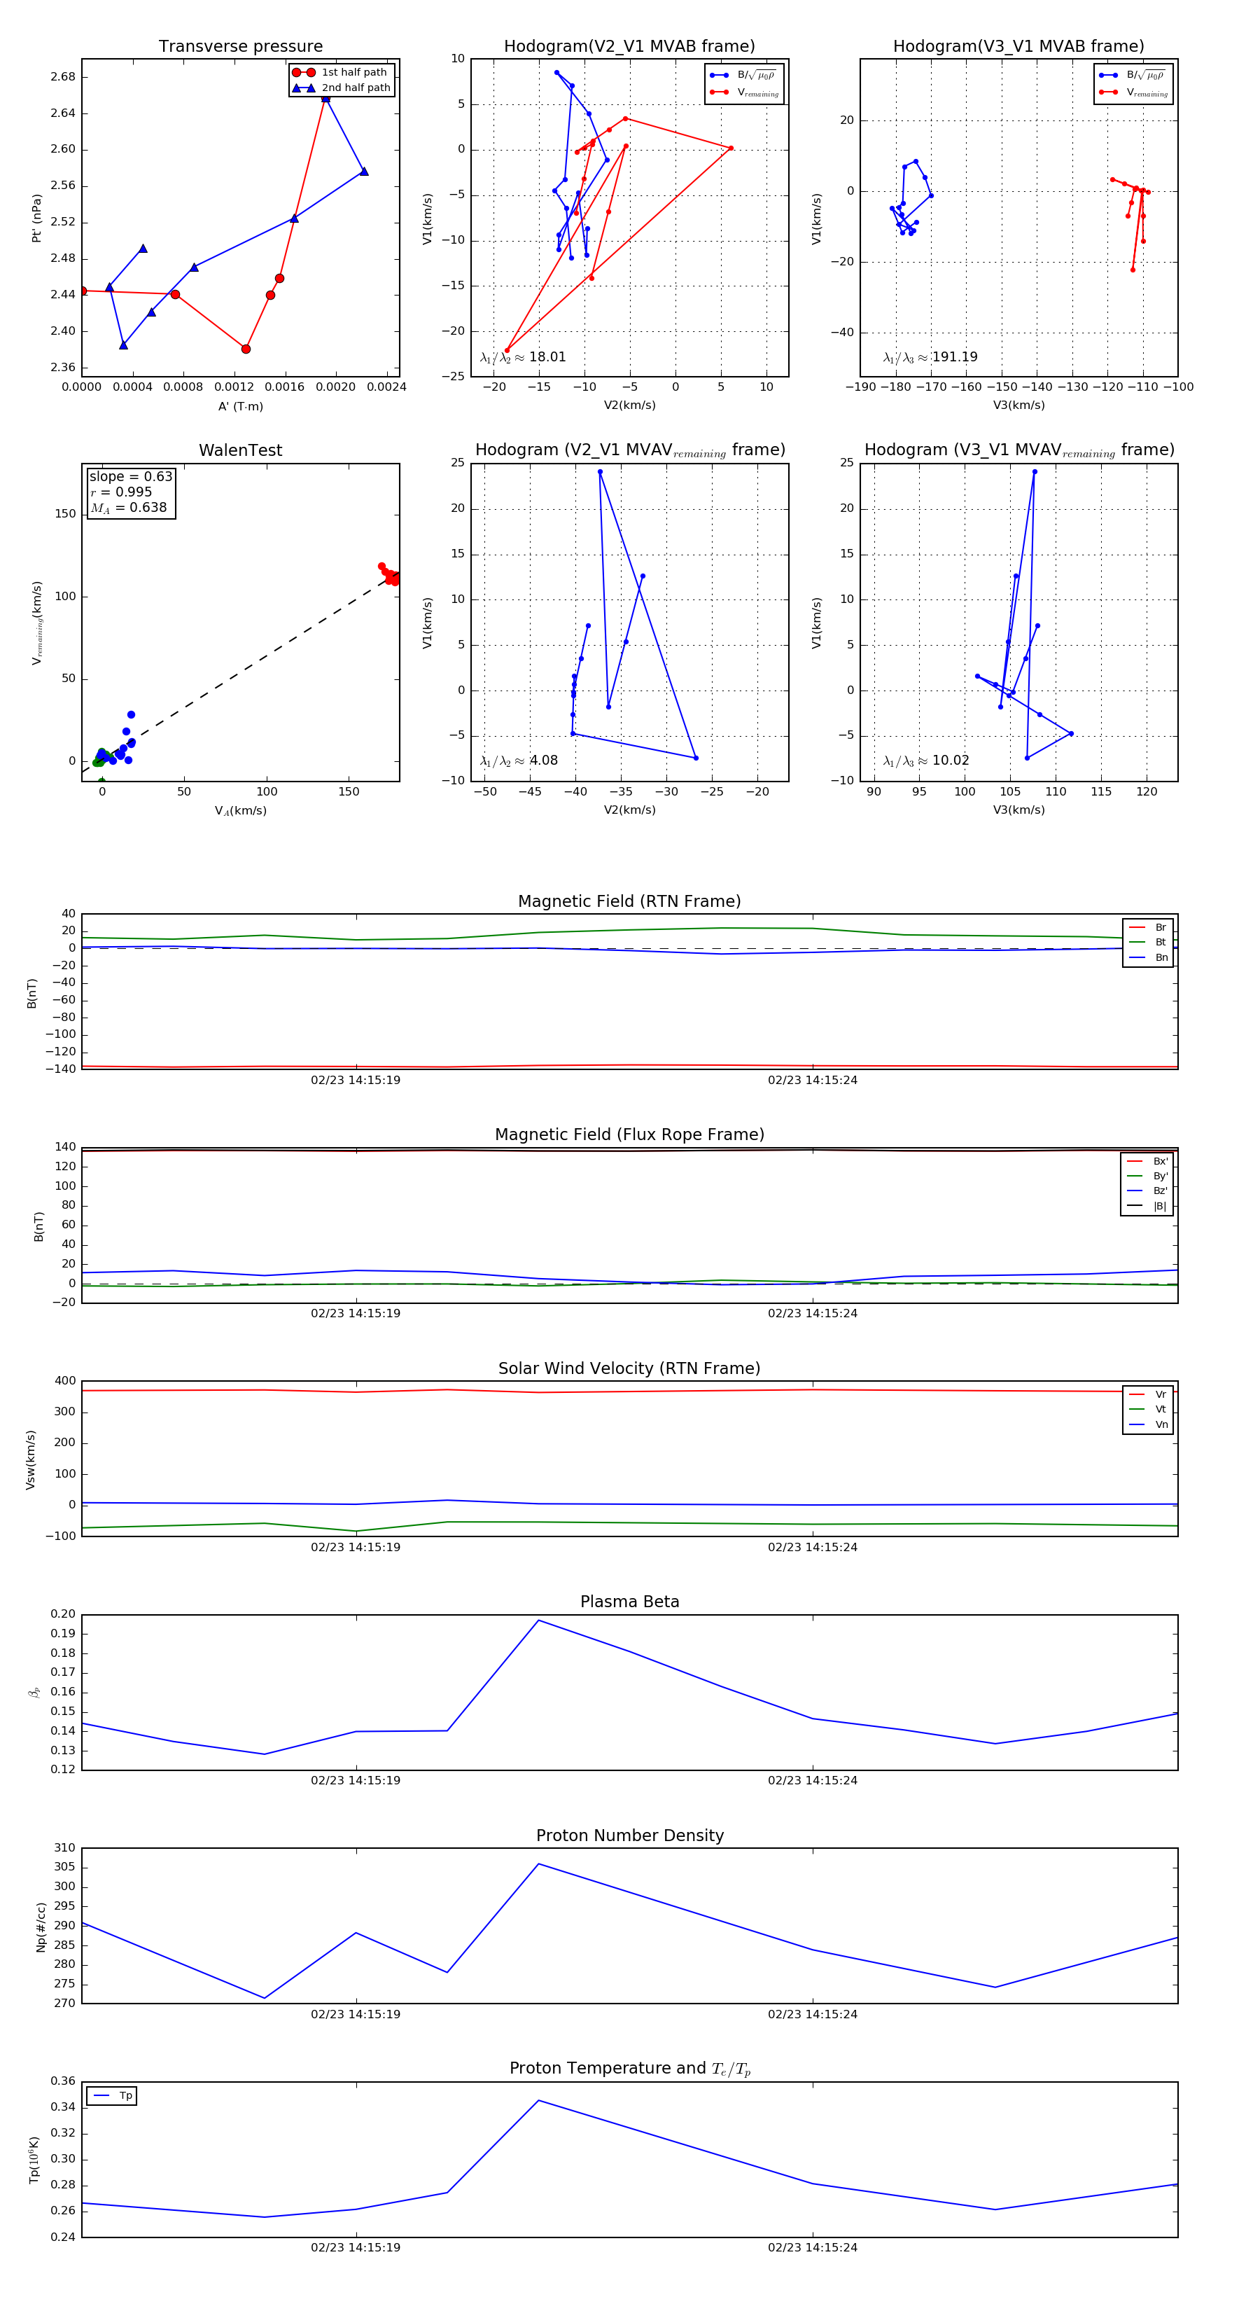The height and width of the screenshot is (2311, 1260).
Task: Click '1st half path' legend entry
Action: (341, 73)
